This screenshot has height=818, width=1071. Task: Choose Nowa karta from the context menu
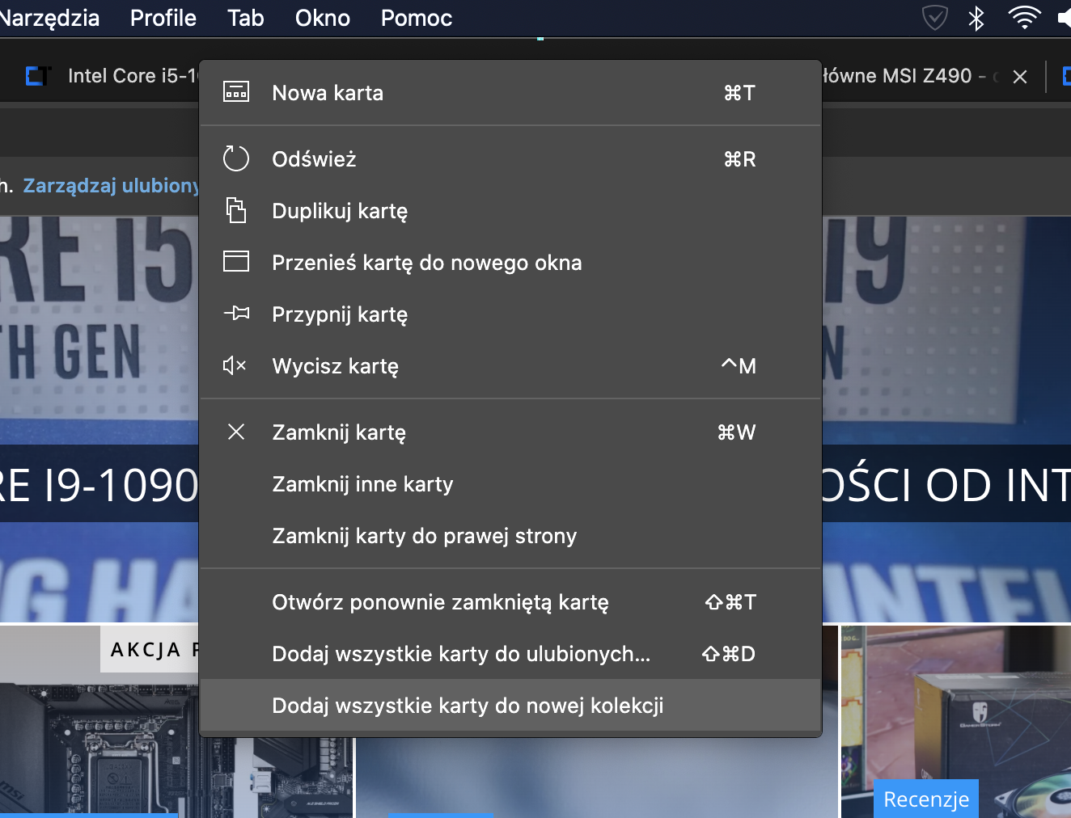coord(510,93)
